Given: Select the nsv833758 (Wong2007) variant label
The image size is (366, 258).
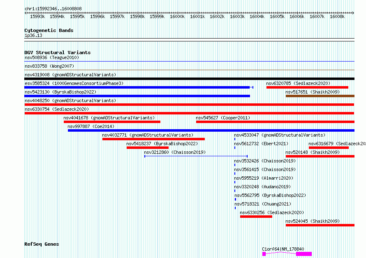Looking at the screenshot, I should 49,66.
